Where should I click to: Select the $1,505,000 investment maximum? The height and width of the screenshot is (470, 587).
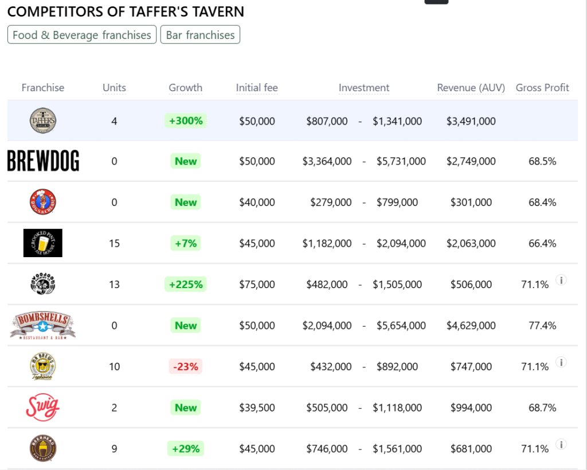point(397,285)
